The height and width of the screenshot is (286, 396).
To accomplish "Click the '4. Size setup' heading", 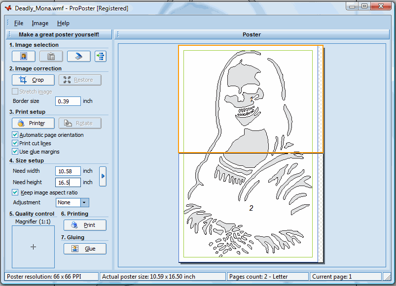I will 27,160.
